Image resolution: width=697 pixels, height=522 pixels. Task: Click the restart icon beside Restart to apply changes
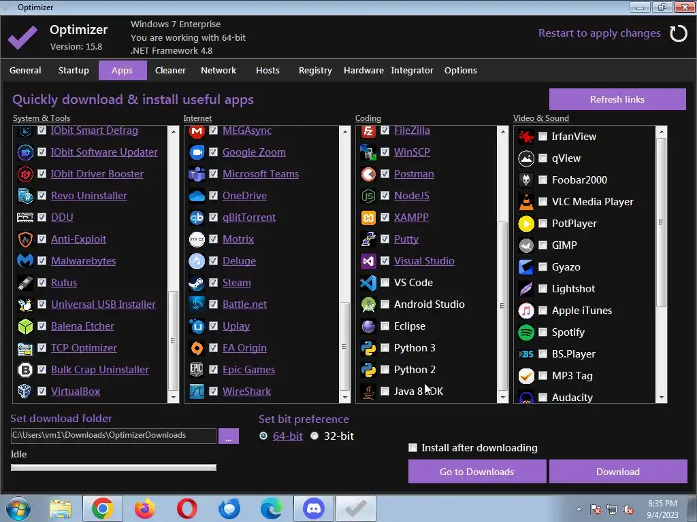tap(679, 34)
